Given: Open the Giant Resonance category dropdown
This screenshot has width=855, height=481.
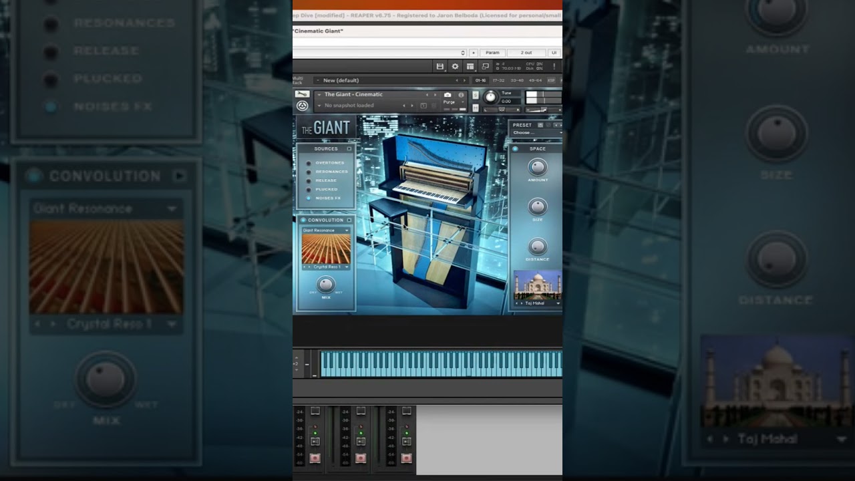Looking at the screenshot, I should coord(325,230).
